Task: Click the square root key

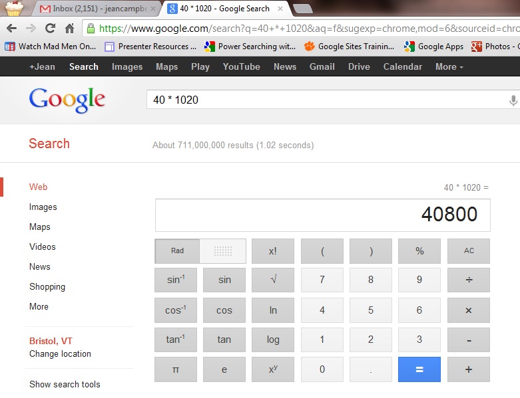Action: pyautogui.click(x=273, y=280)
